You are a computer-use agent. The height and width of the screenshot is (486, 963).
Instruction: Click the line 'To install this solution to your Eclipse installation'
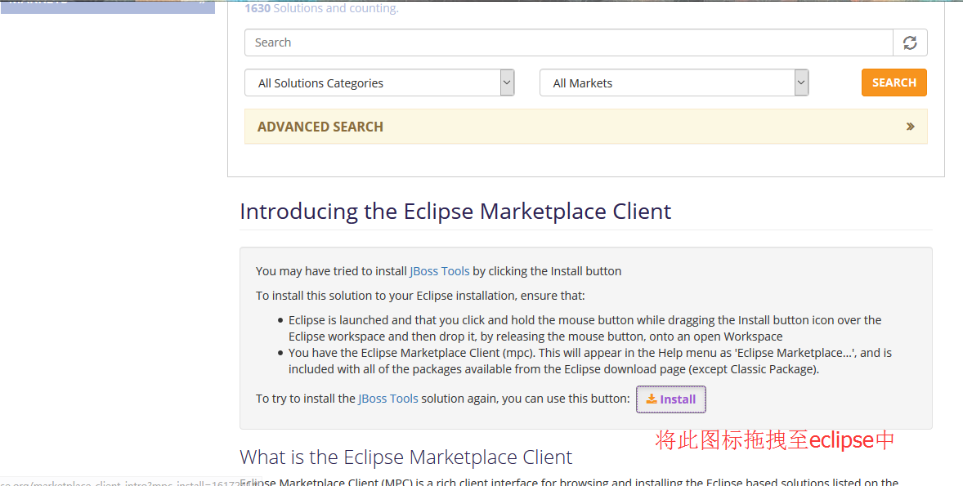[421, 296]
